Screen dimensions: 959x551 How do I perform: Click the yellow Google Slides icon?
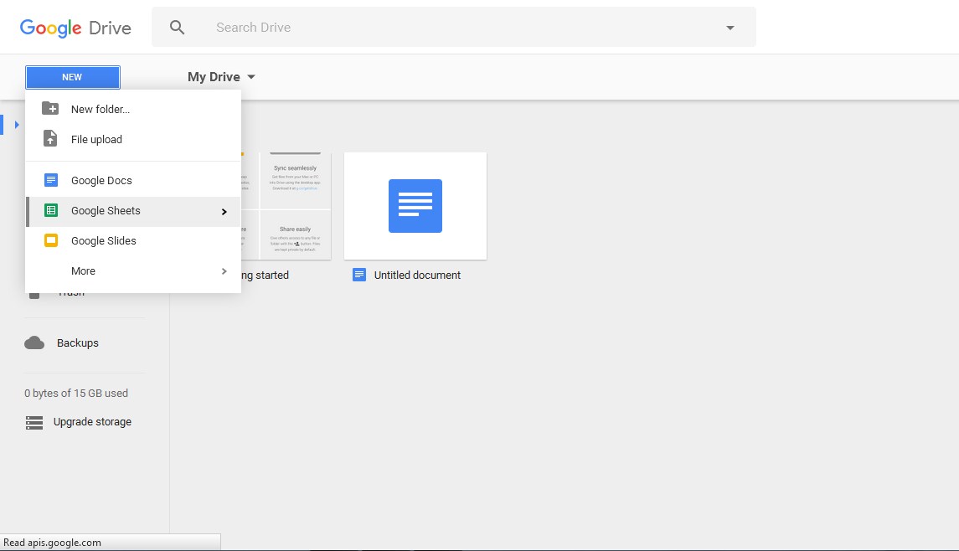(51, 240)
